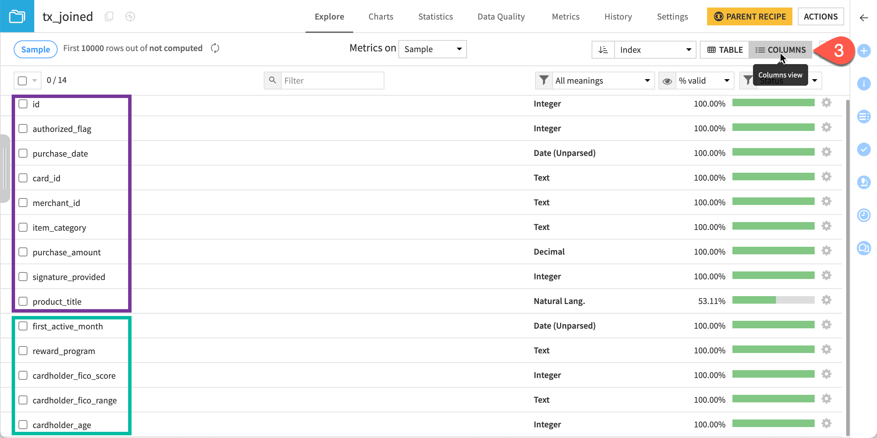Screen dimensions: 877x438
Task: Click the clock history icon in sidebar
Action: coord(864,215)
